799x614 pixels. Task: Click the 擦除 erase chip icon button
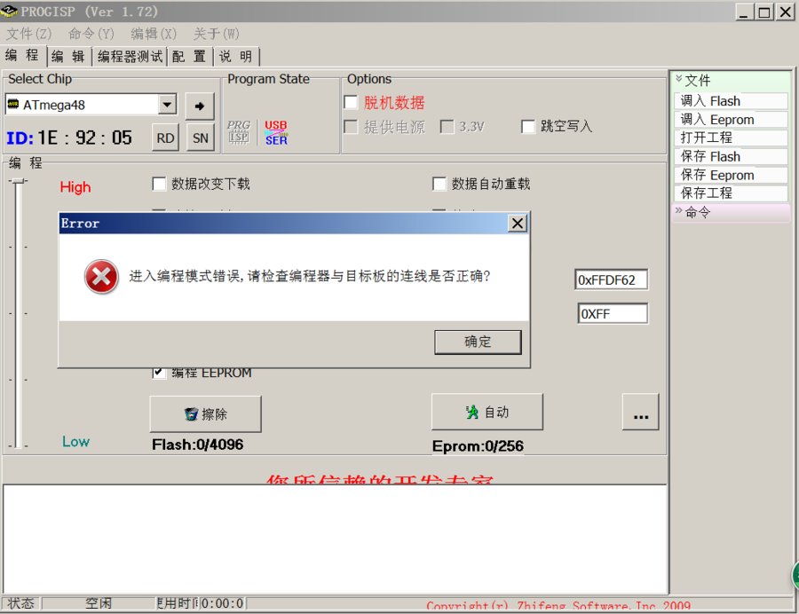(x=208, y=413)
